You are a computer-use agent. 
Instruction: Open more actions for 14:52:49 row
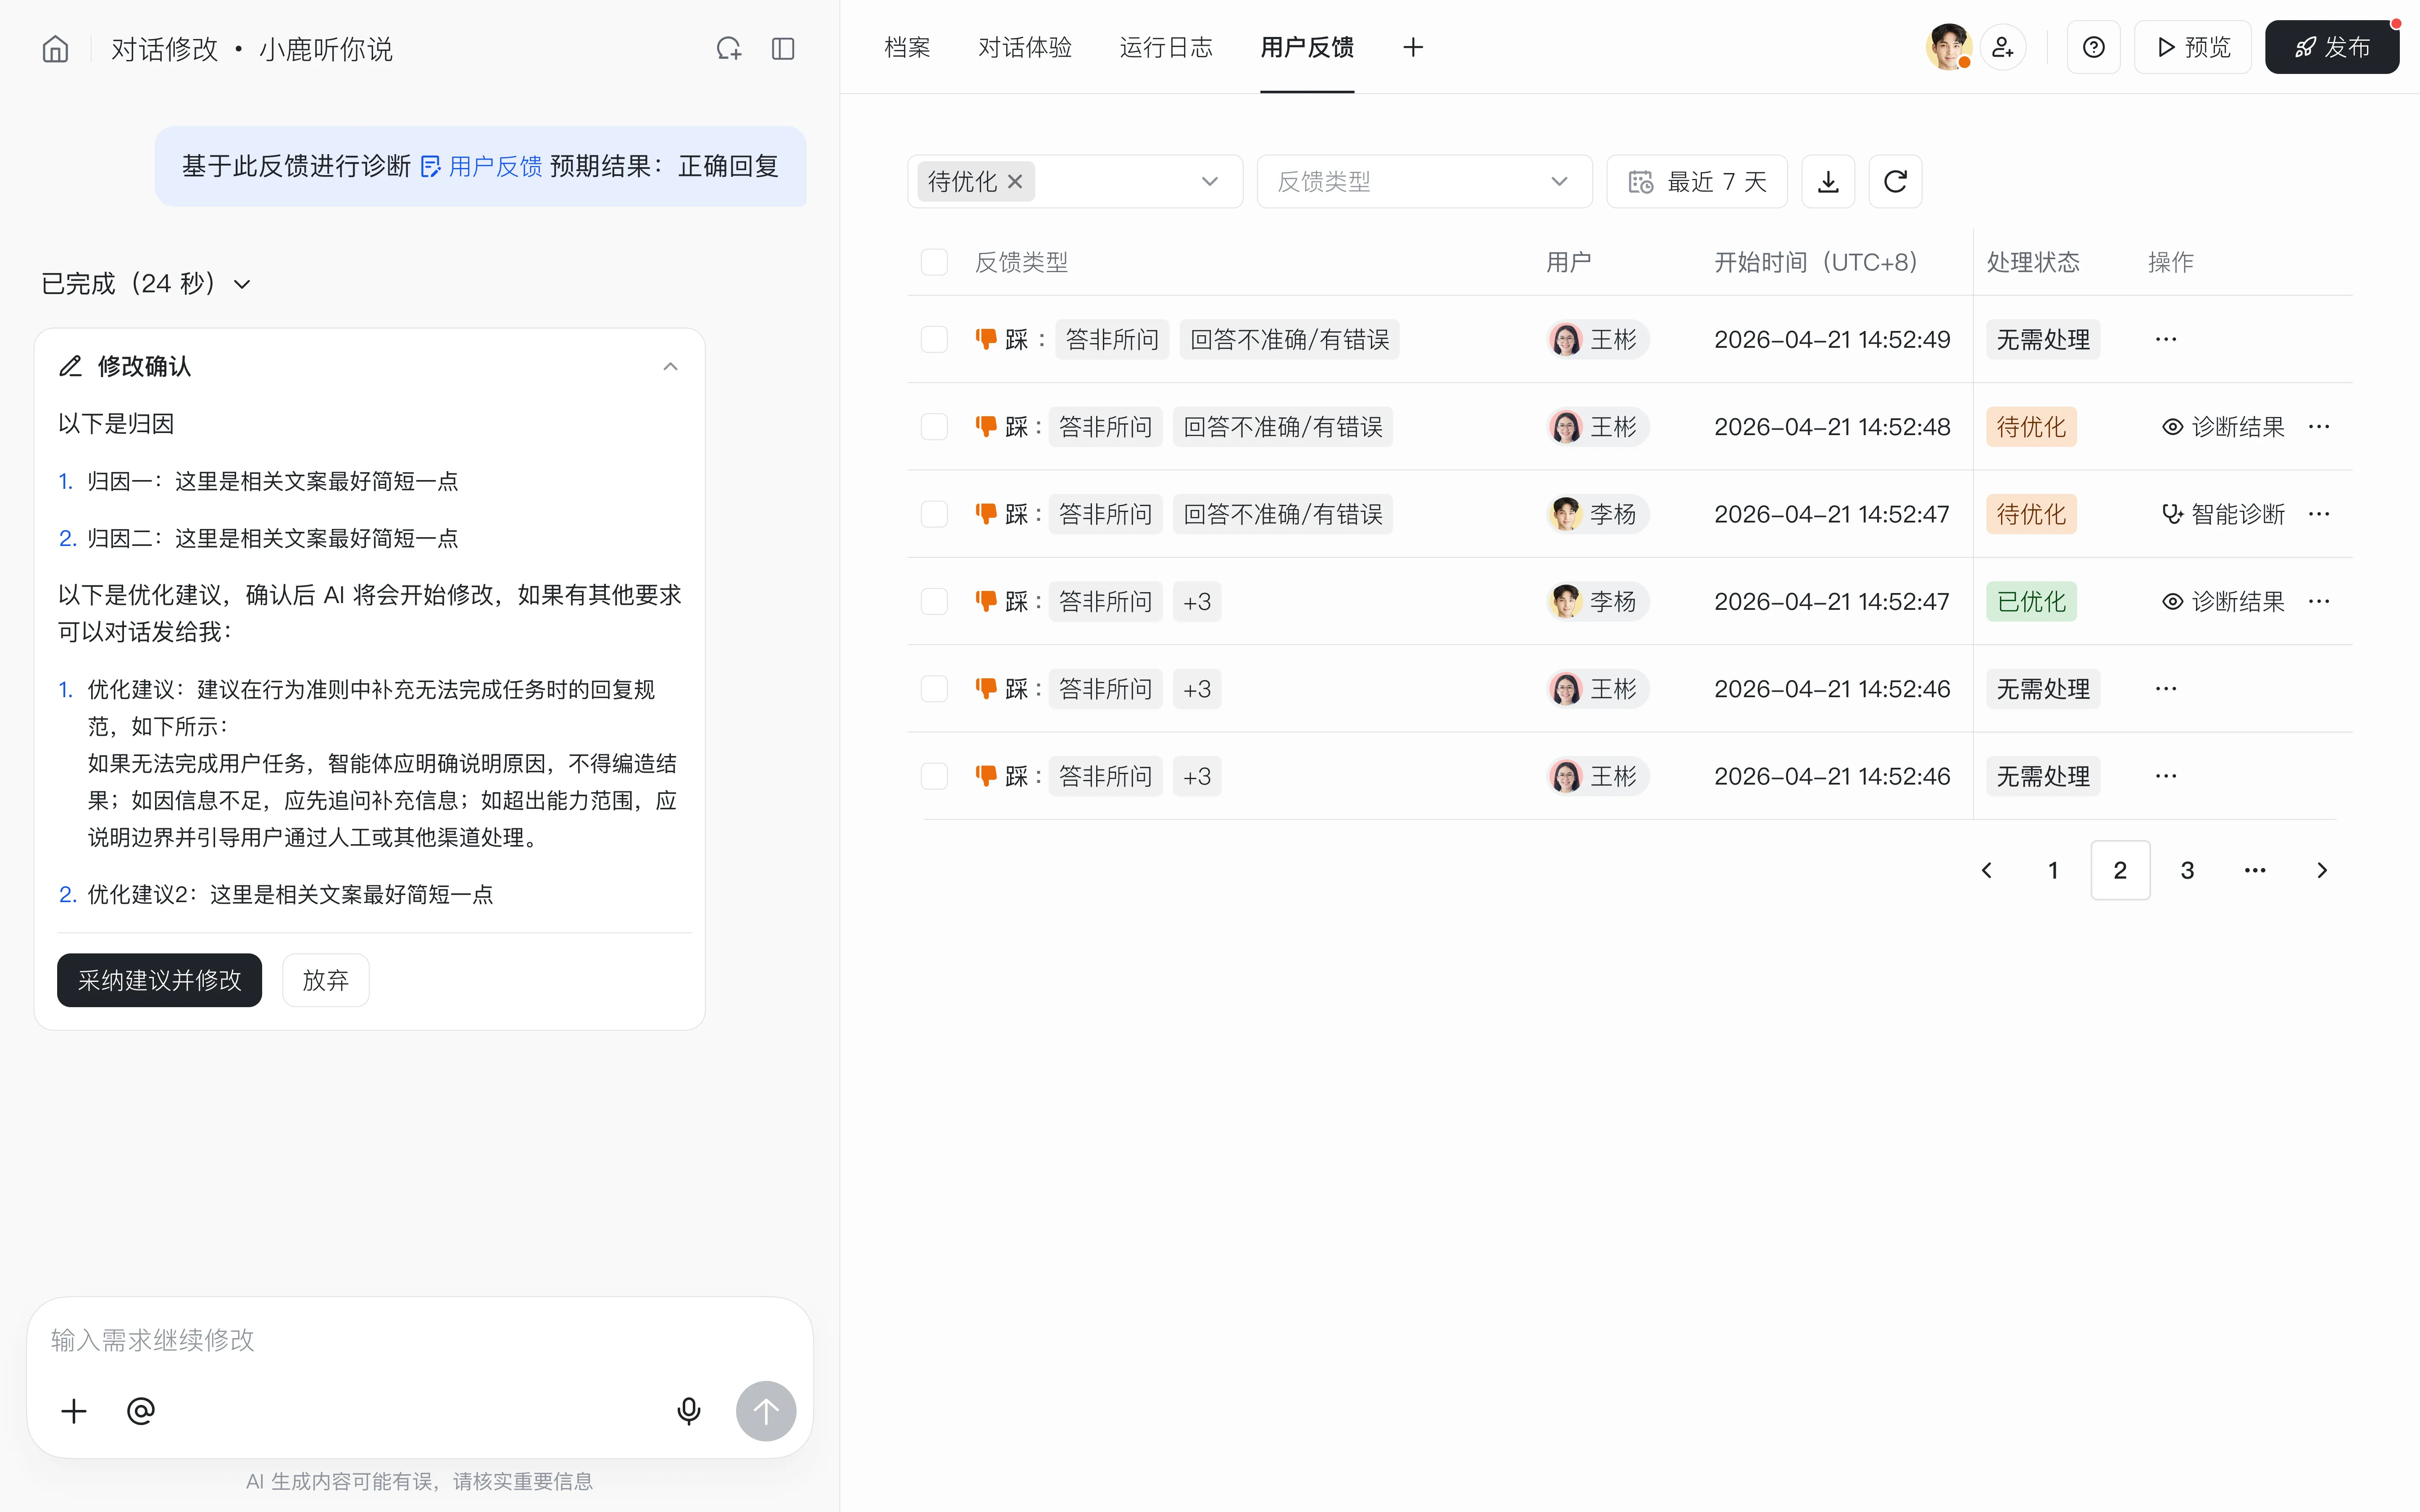[2166, 339]
